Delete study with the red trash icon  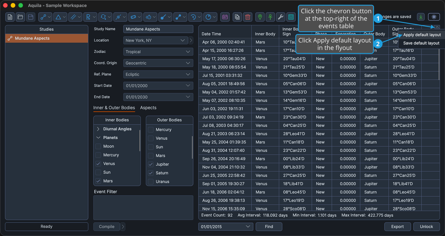[x=248, y=17]
